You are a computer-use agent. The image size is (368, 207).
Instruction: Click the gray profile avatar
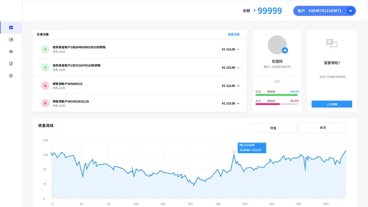[277, 45]
